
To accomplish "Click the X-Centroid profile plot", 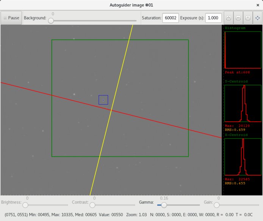I will click(x=243, y=157).
